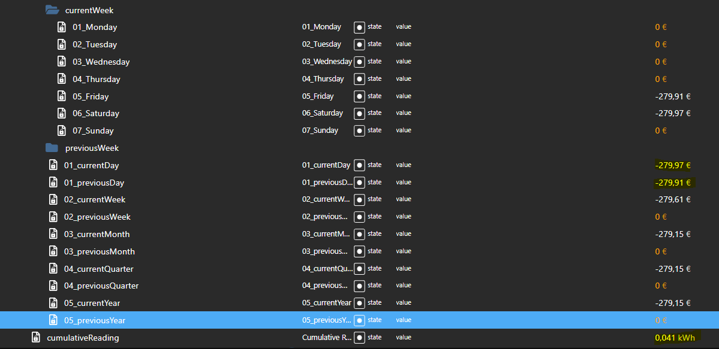This screenshot has width=719, height=349.
Task: Click the 03_previousMonth state file icon
Action: [x=53, y=251]
